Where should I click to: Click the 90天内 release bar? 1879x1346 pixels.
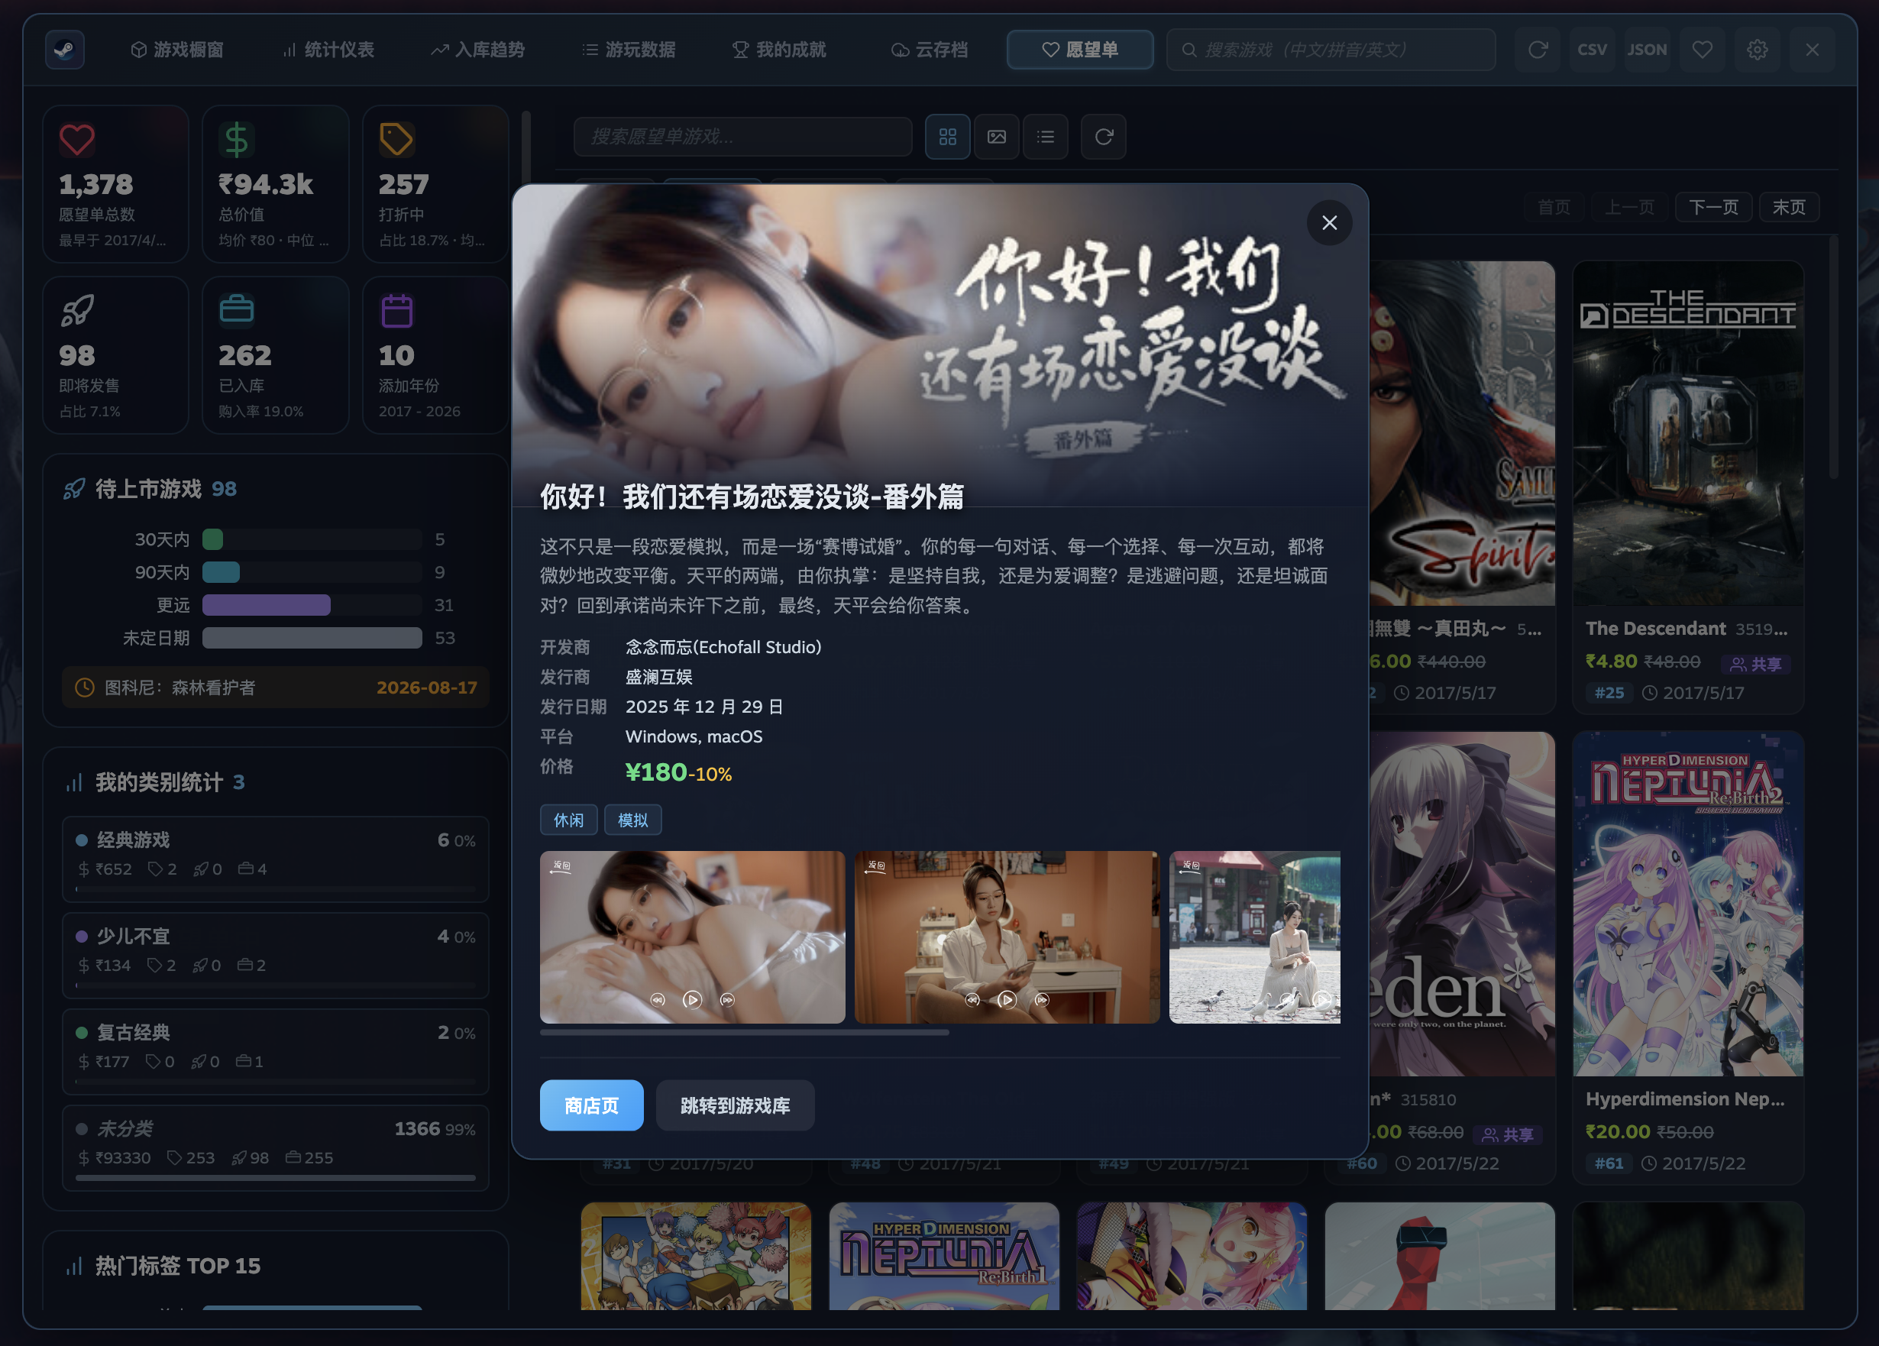312,573
